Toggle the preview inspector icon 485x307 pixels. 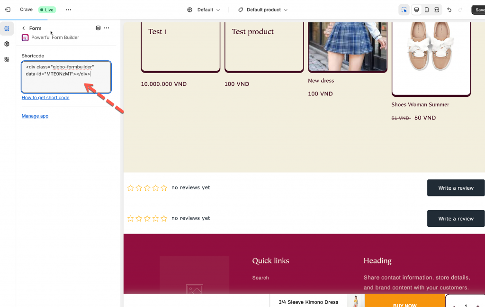point(404,10)
